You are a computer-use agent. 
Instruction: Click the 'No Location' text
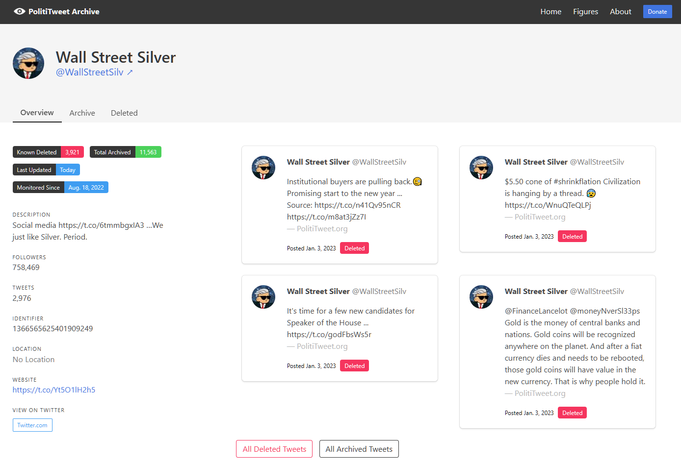[x=34, y=360]
